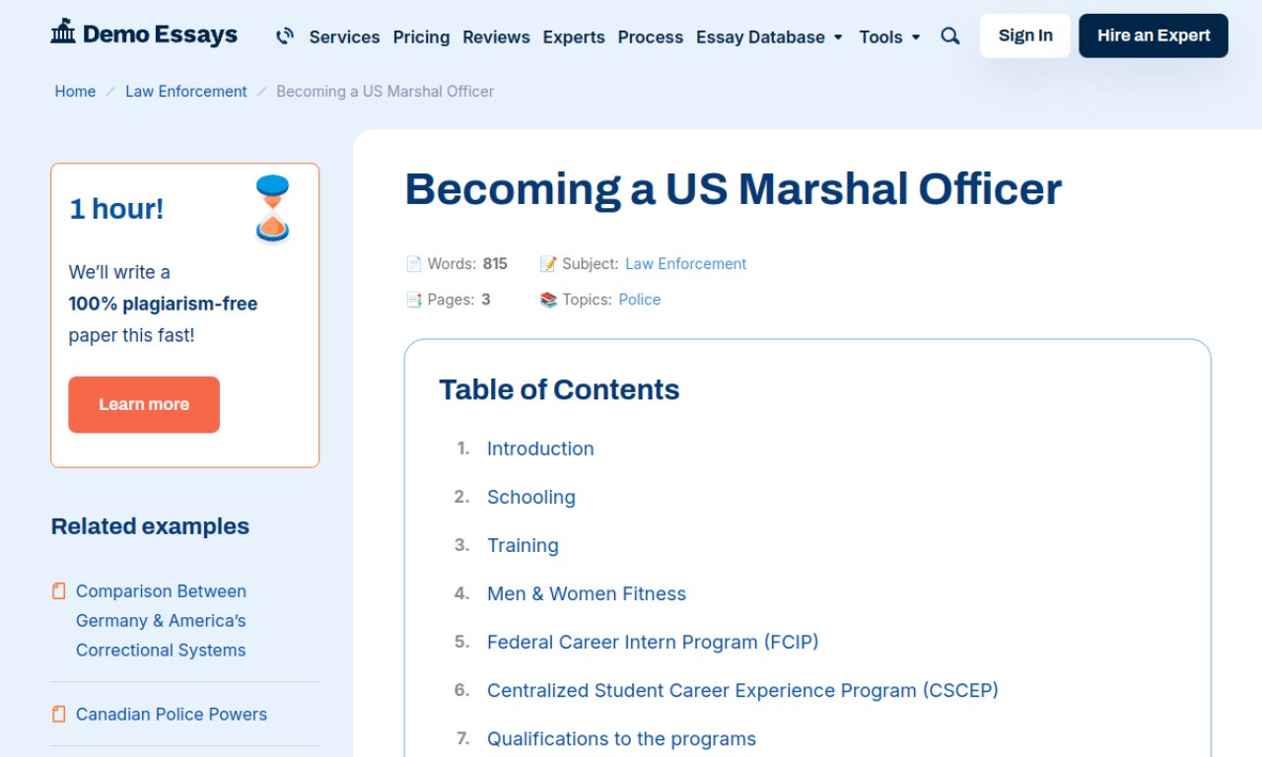
Task: Jump to Qualifications to the programs
Action: tap(621, 738)
